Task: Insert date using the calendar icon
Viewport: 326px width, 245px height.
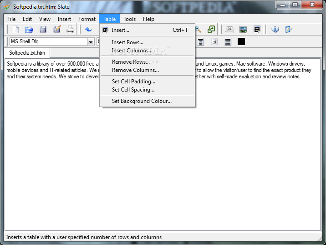Action: [229, 30]
